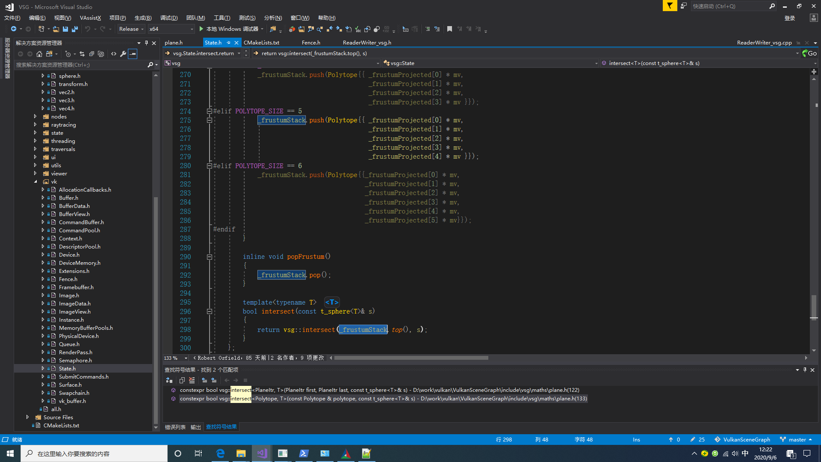Open the intersect member dropdown
Screen dimensions: 821x462
(x=709, y=63)
